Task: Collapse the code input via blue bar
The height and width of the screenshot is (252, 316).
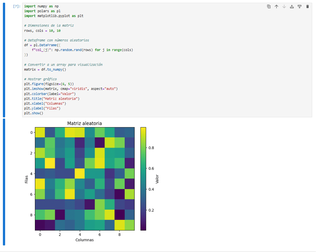Action: pos(4,60)
